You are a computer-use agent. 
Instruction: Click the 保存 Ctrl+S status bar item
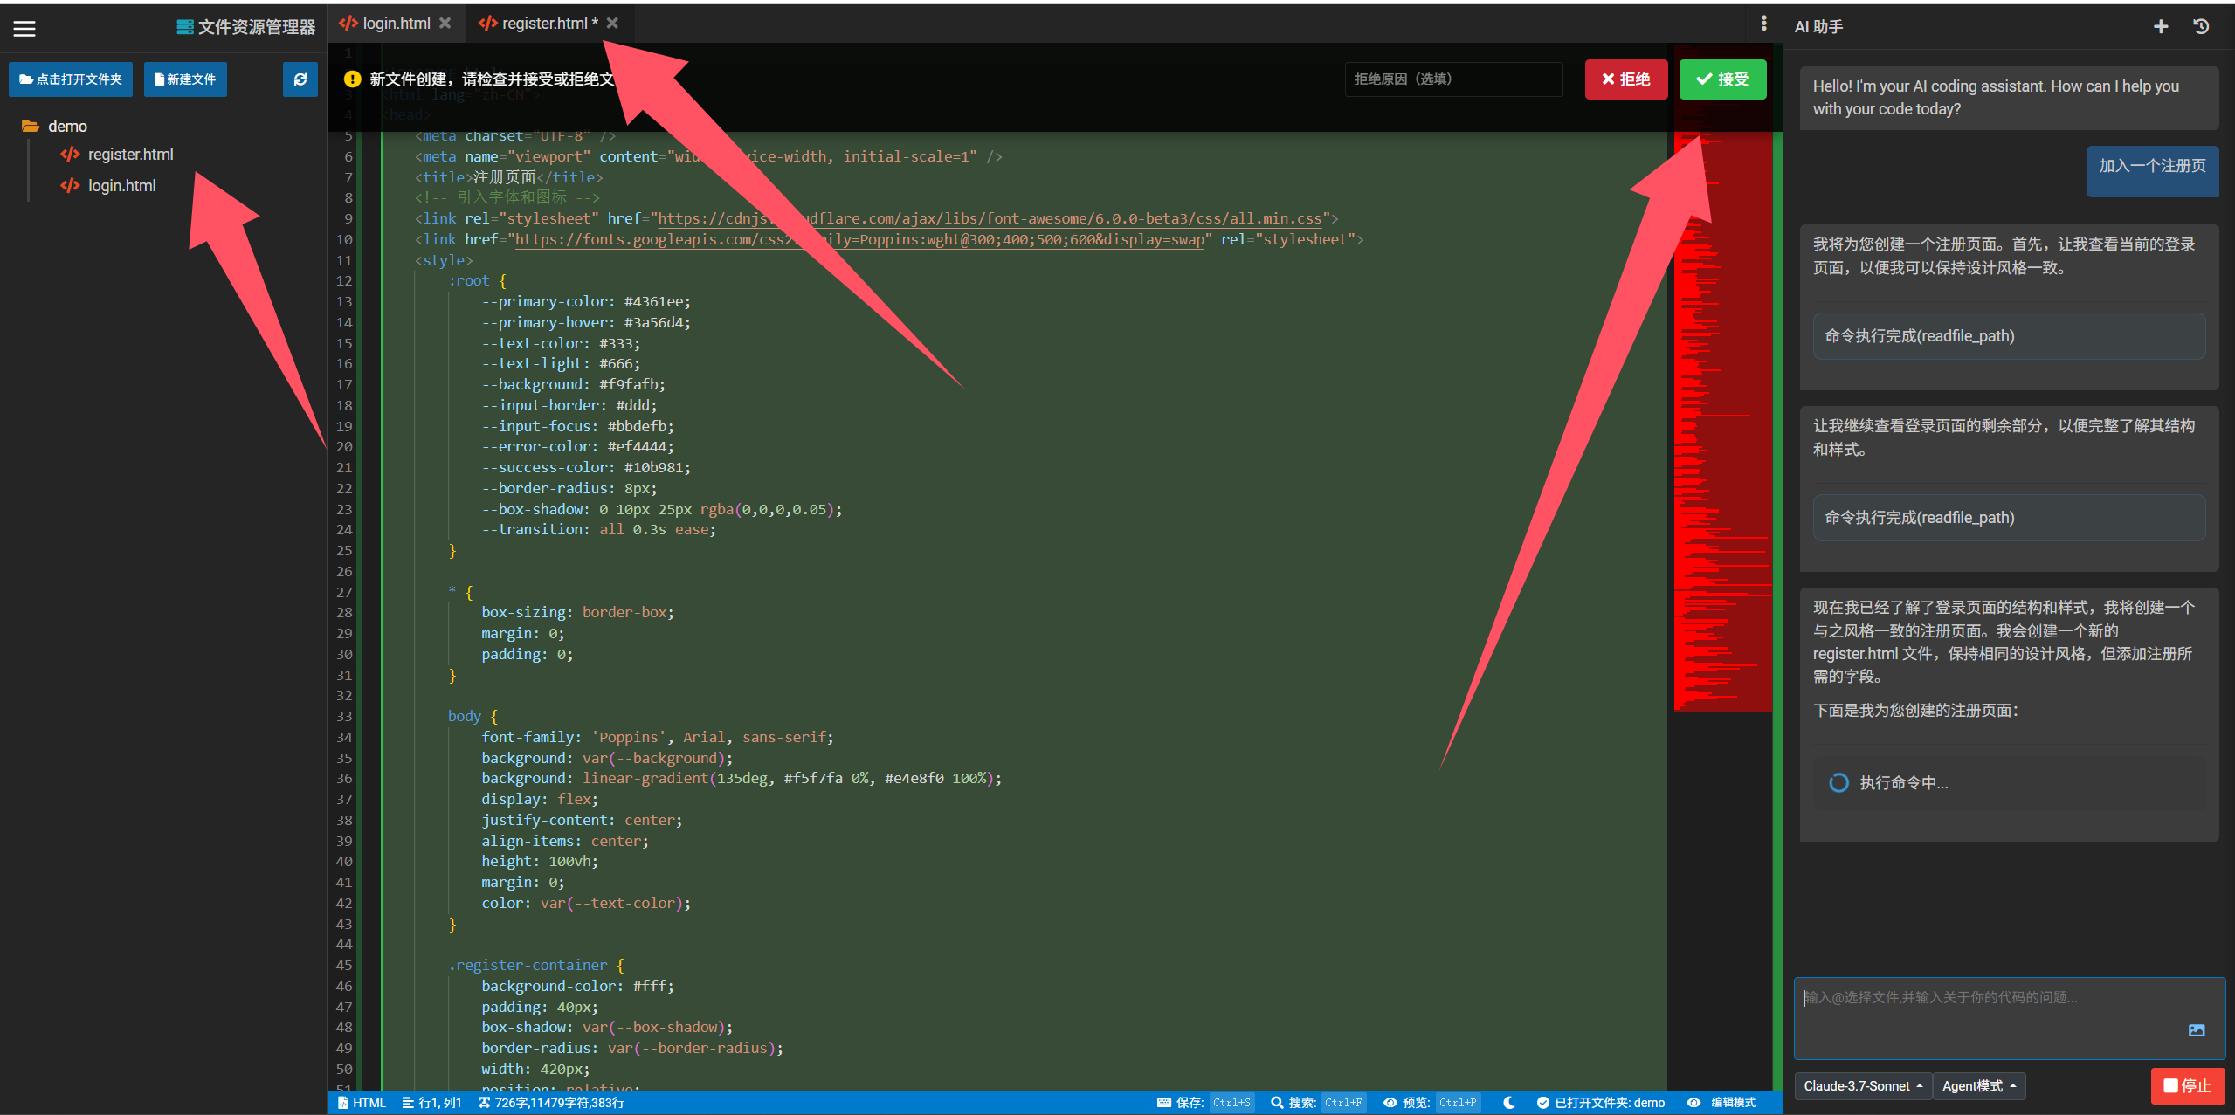coord(1205,1103)
